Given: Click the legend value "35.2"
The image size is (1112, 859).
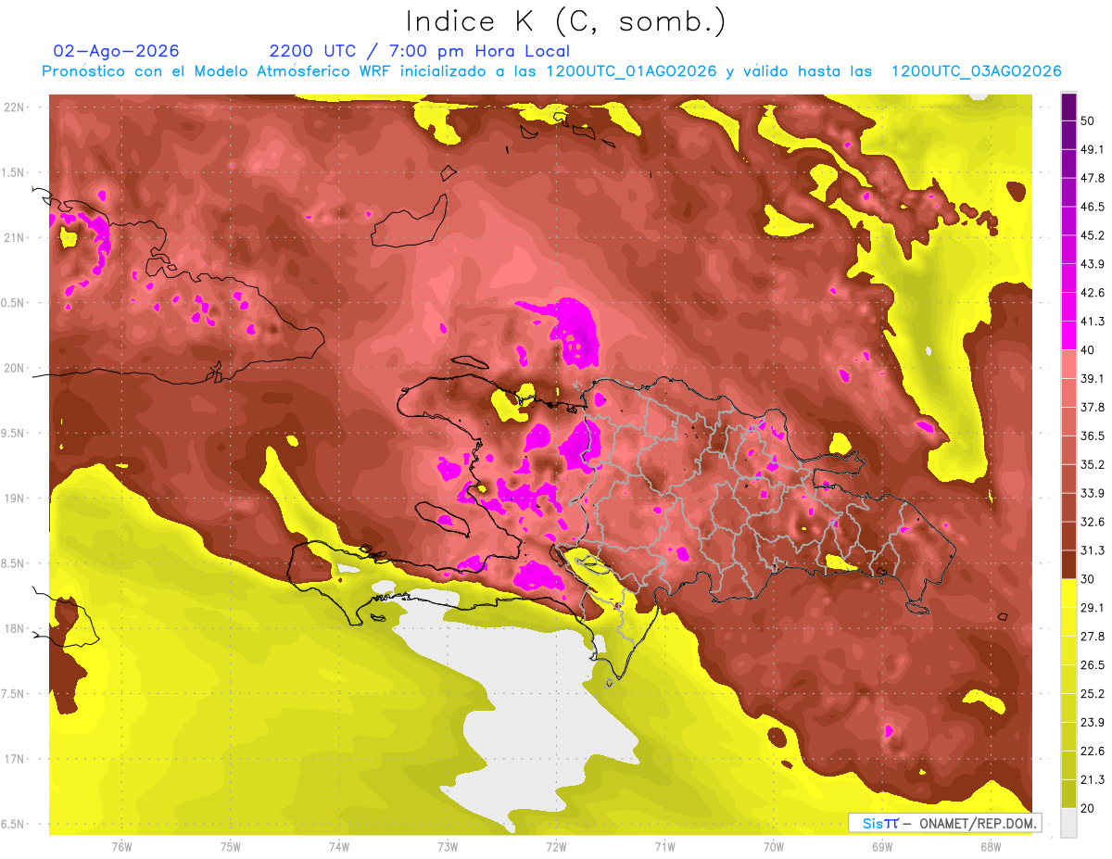Looking at the screenshot, I should tap(1092, 464).
